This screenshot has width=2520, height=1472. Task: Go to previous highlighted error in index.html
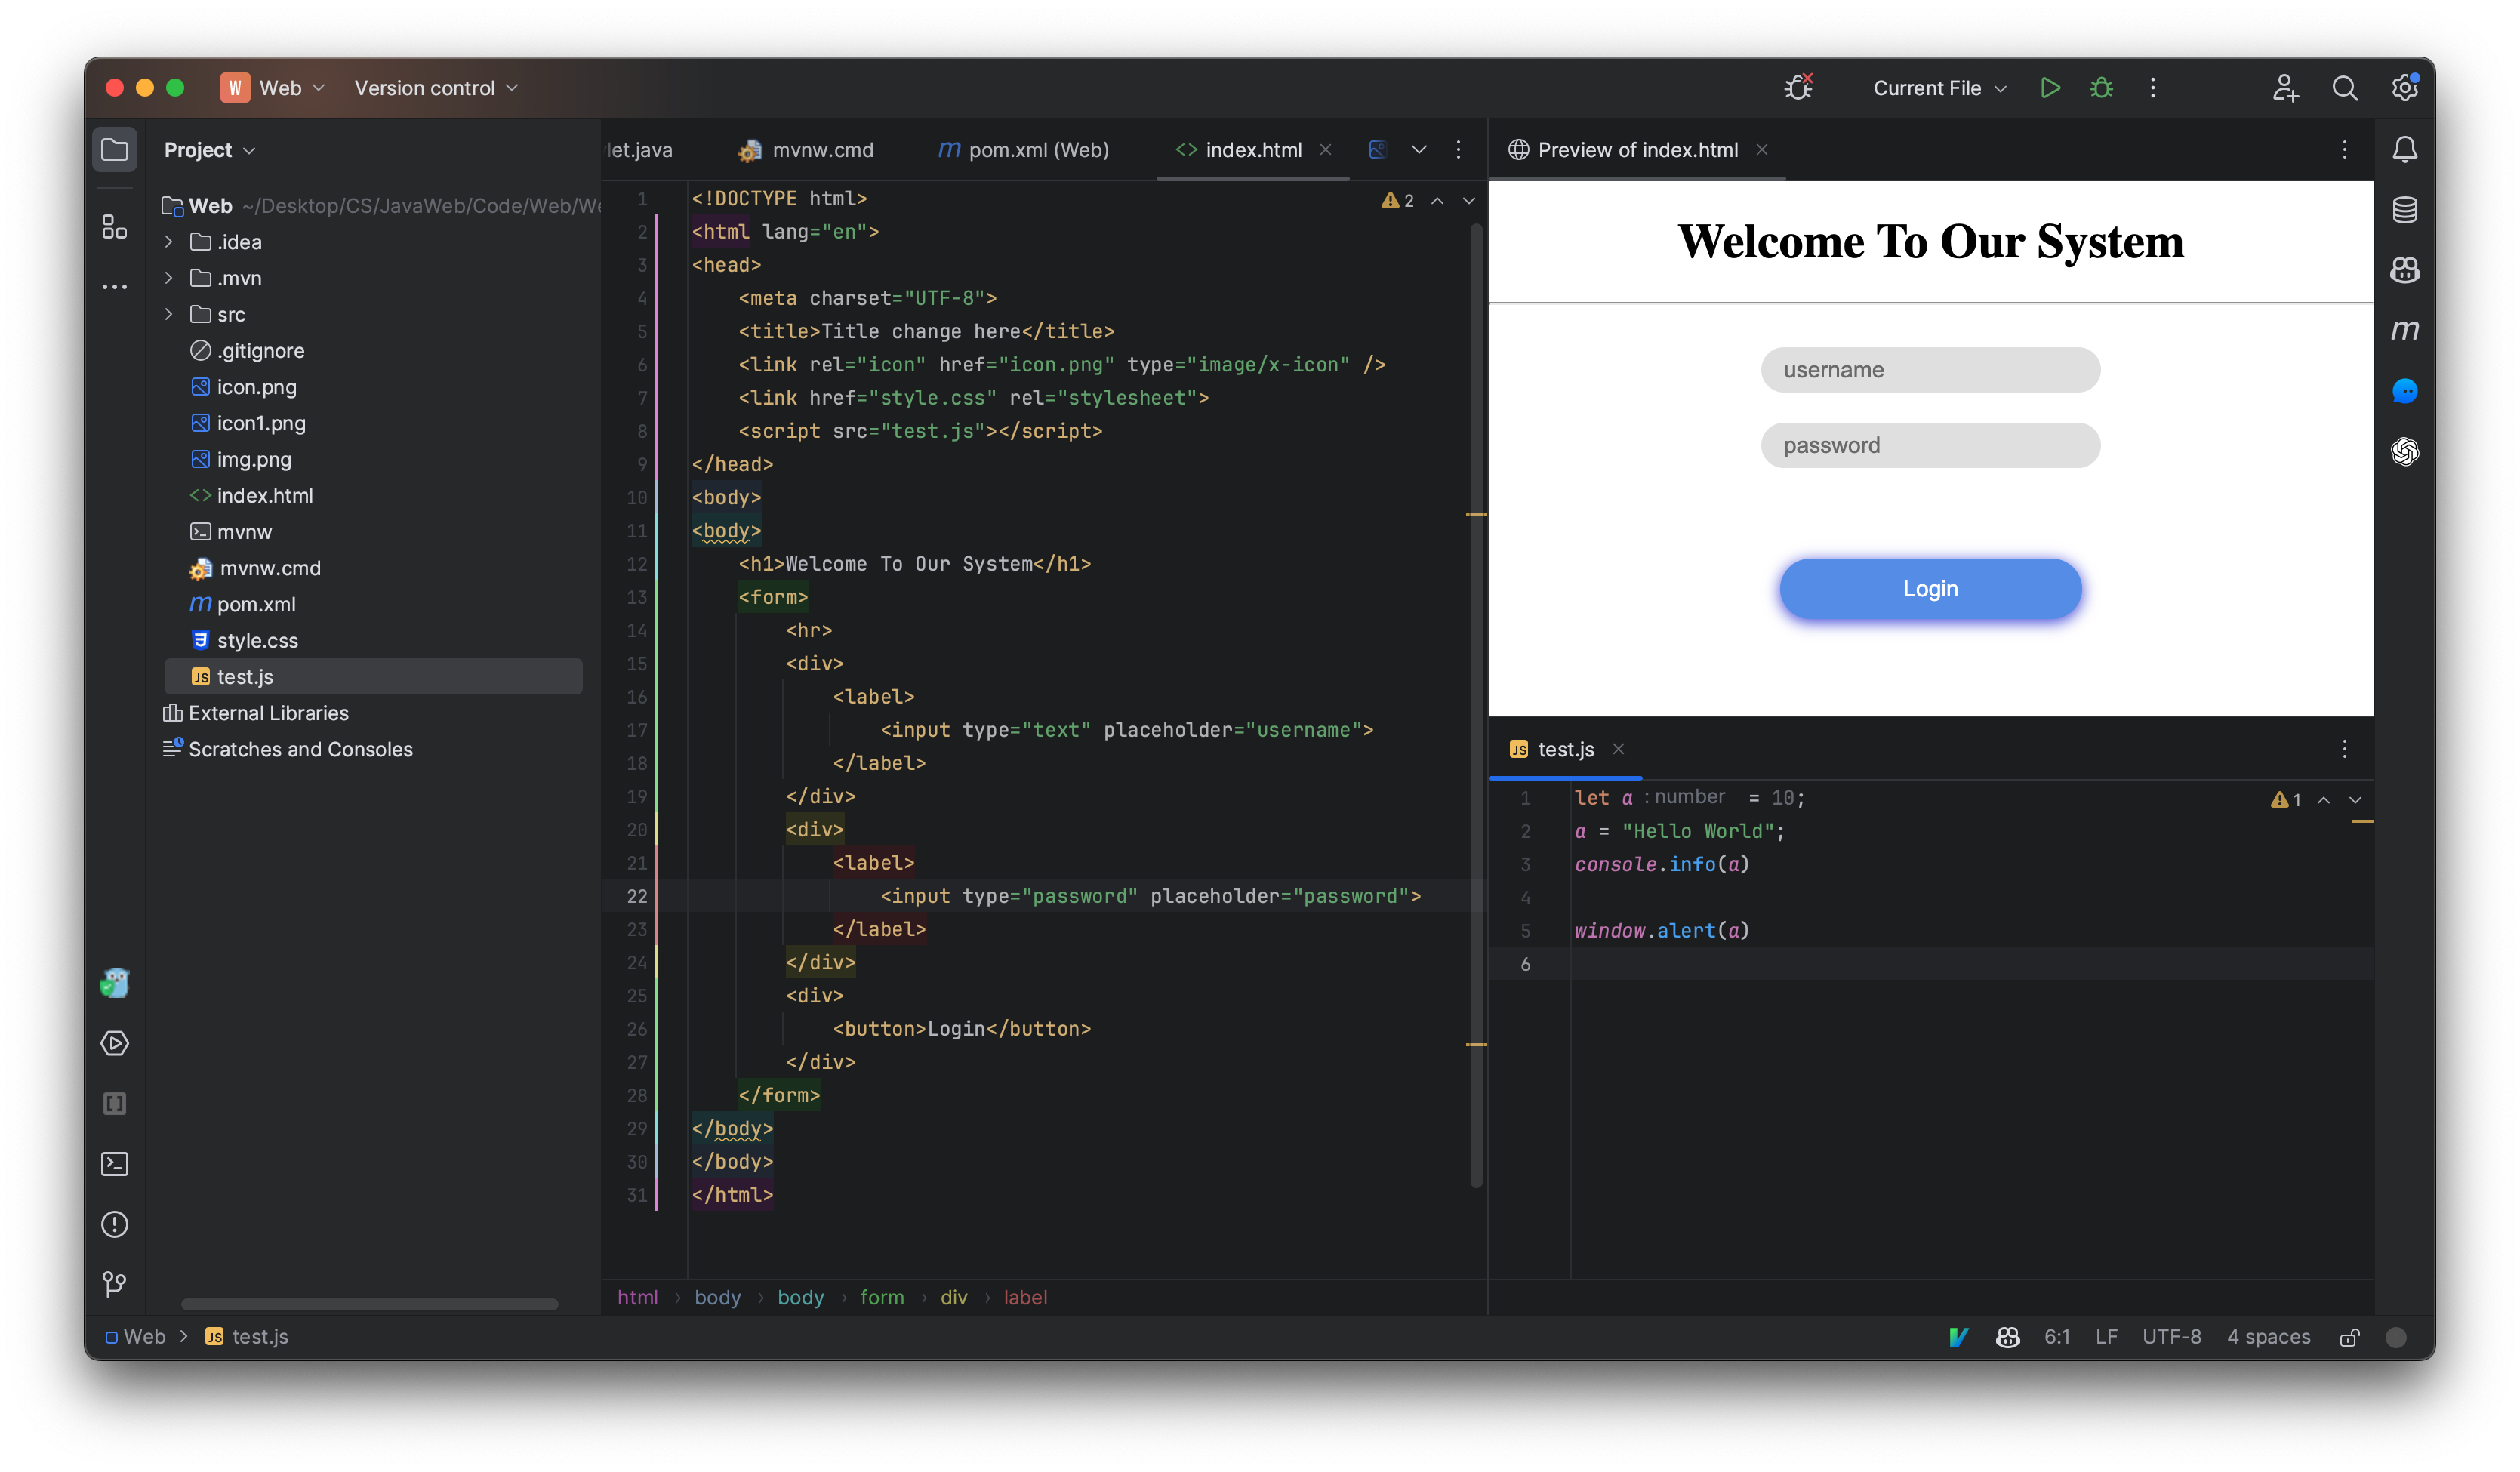pyautogui.click(x=1437, y=201)
